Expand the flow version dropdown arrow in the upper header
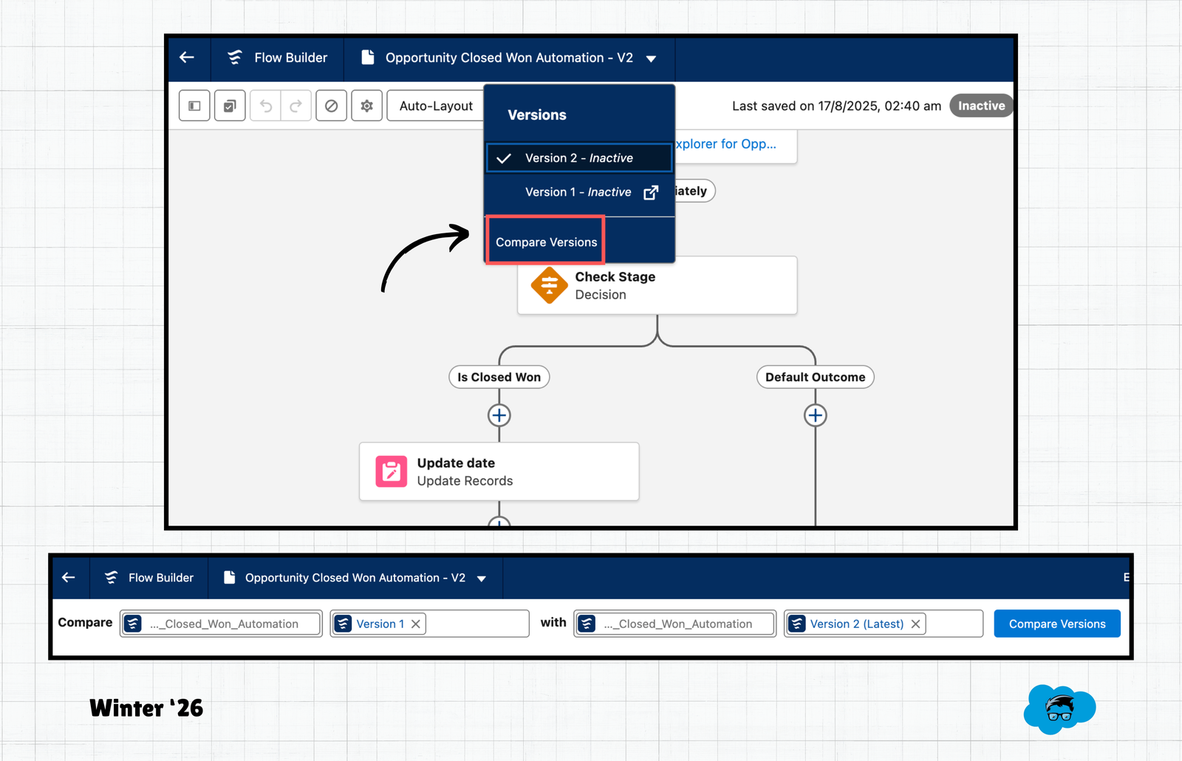 651,58
